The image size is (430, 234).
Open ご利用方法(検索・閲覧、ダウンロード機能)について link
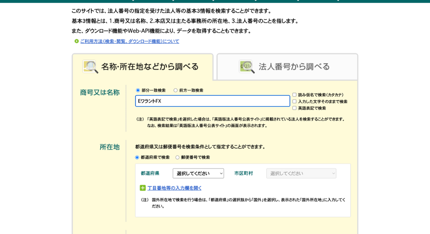click(130, 41)
